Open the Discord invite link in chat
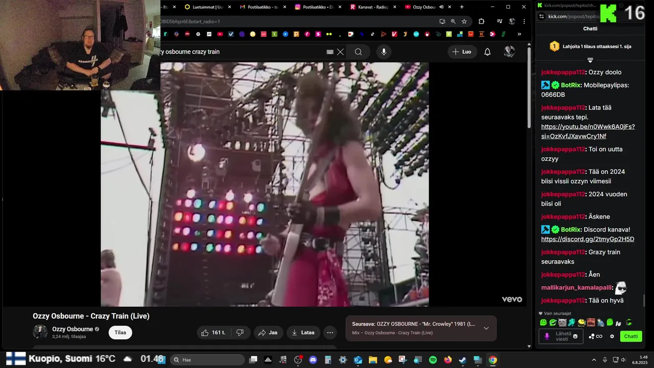The image size is (654, 368). coord(588,239)
